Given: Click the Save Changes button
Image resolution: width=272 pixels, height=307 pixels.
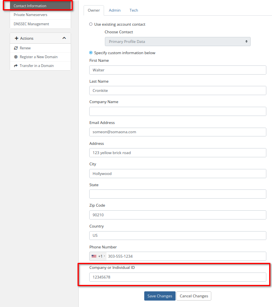Looking at the screenshot, I should [x=160, y=296].
